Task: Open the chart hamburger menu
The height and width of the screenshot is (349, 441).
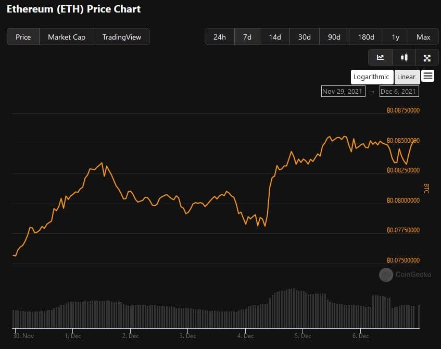Action: pyautogui.click(x=427, y=76)
